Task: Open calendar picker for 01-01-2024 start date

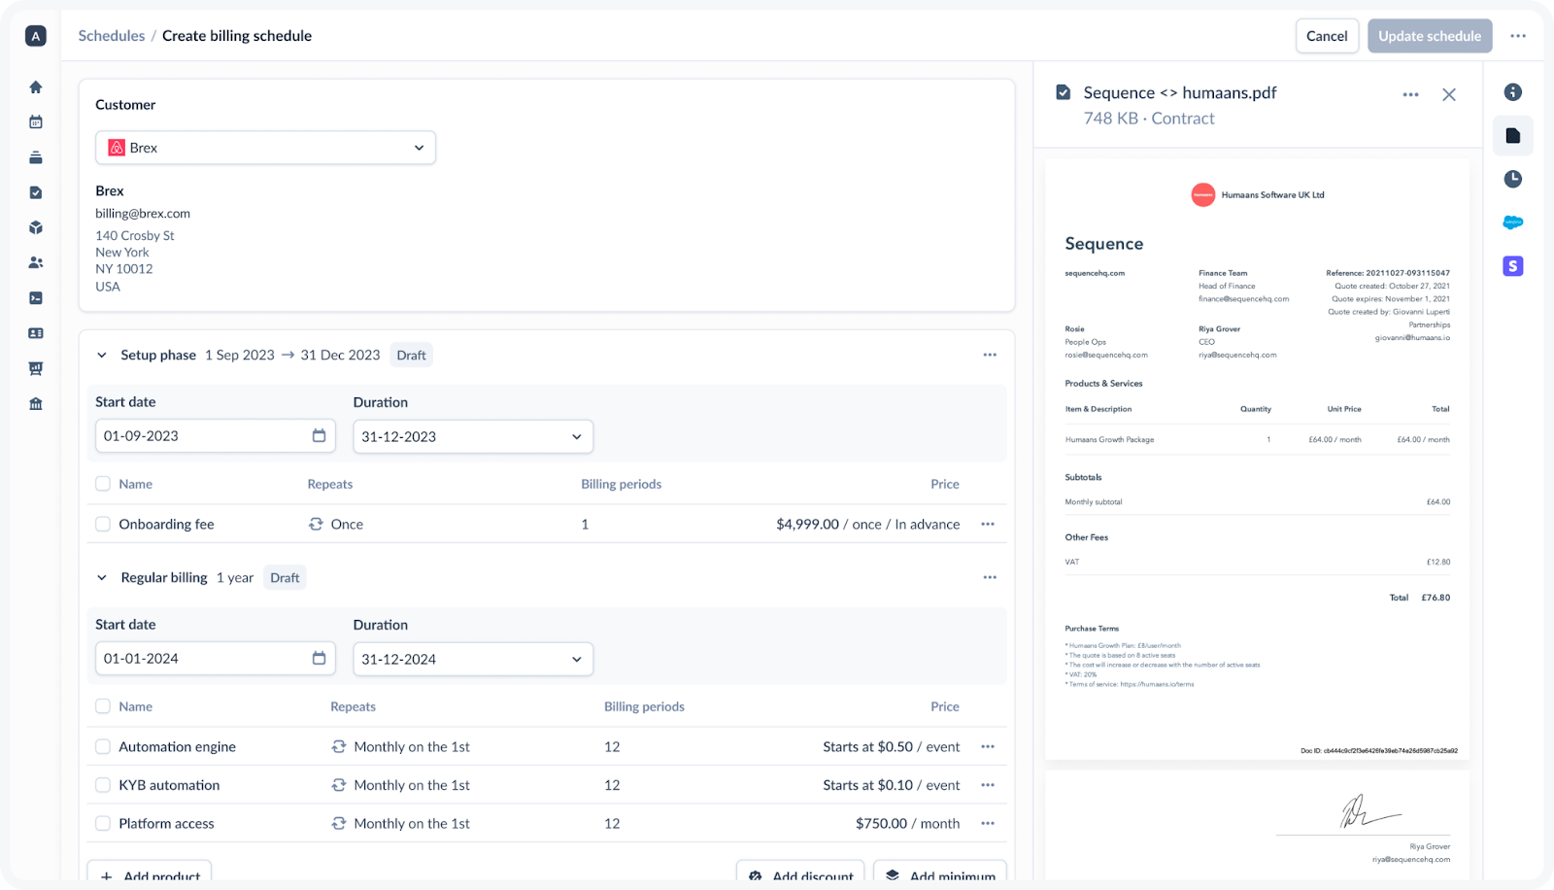Action: (319, 658)
